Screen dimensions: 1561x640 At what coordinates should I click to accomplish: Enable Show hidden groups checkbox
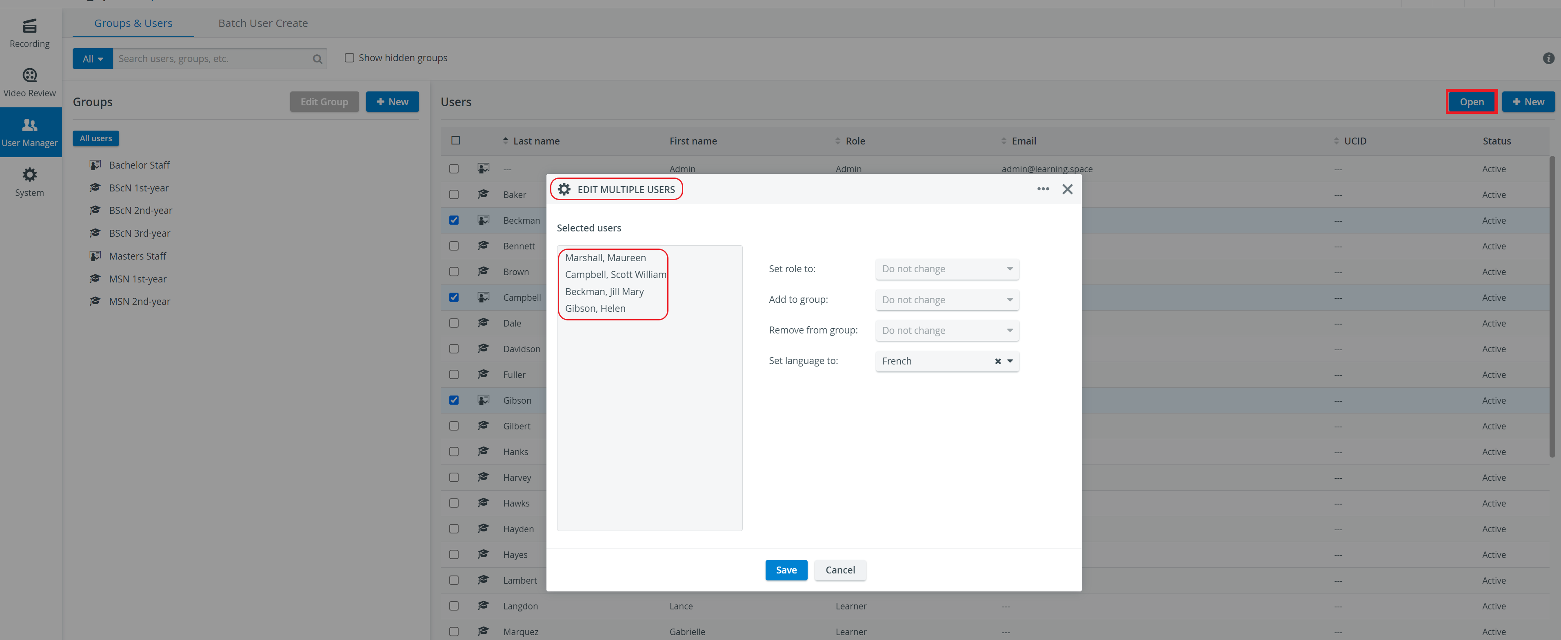349,58
